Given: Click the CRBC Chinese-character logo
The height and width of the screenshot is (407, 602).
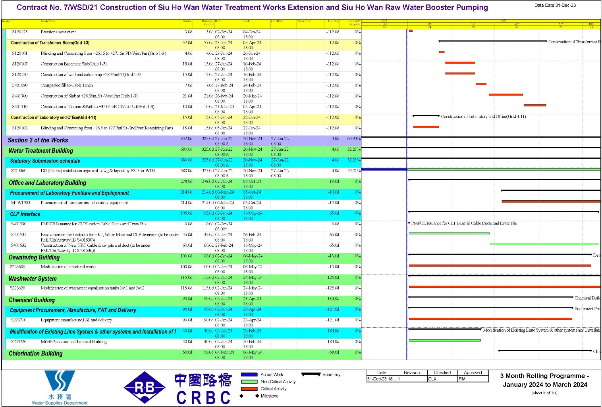Looking at the screenshot, I should 203,389.
